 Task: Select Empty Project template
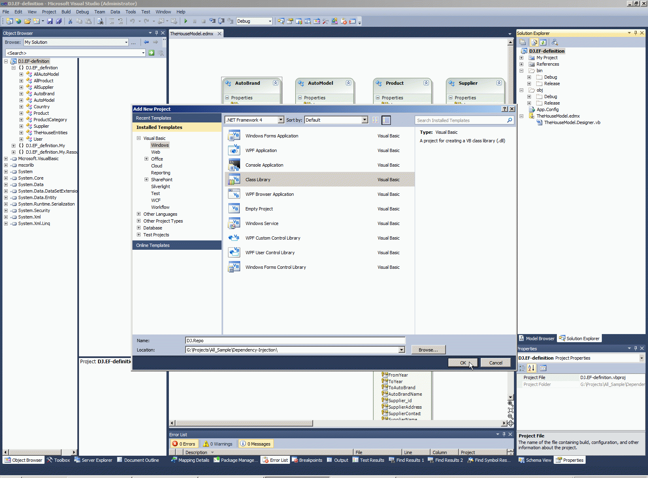[x=320, y=209]
